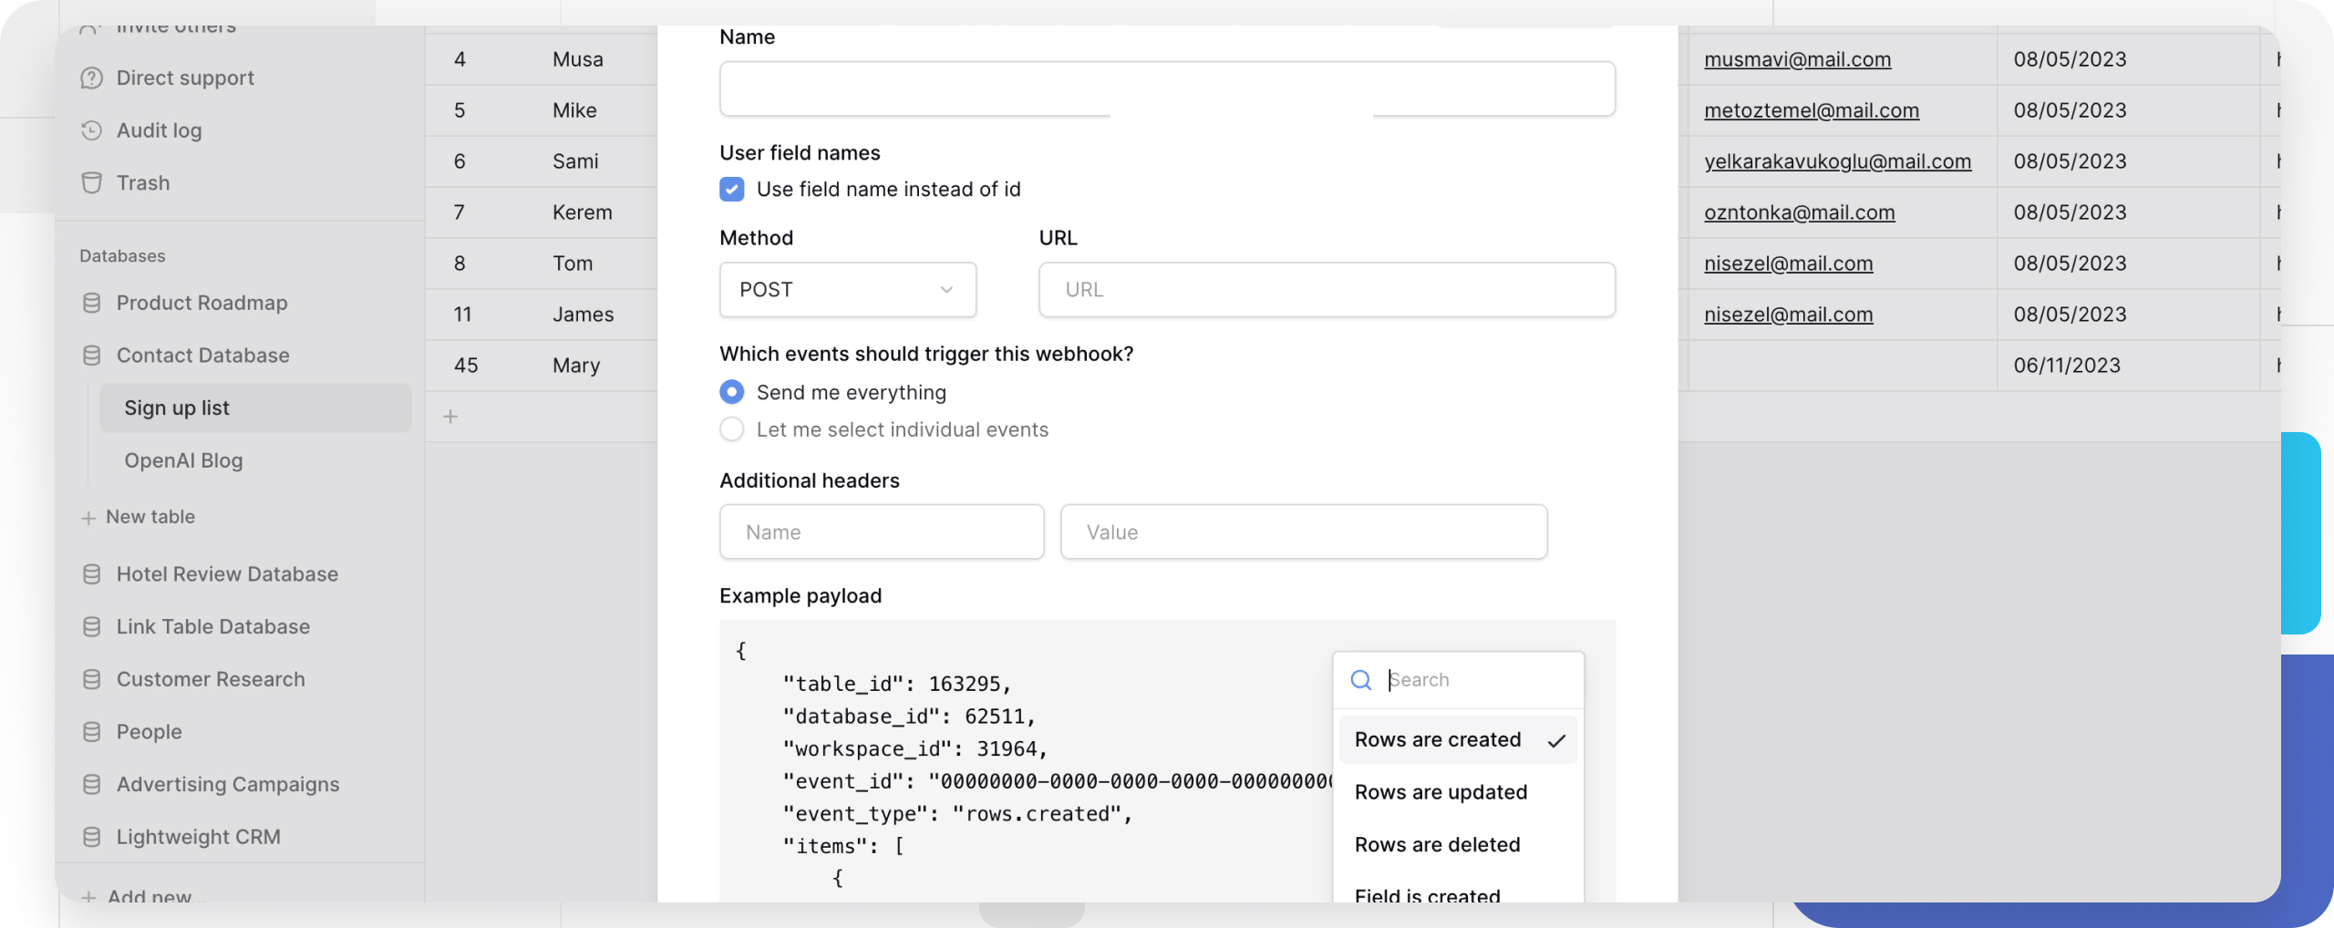Click the Product Roadmap database icon
This screenshot has height=928, width=2334.
[x=91, y=303]
